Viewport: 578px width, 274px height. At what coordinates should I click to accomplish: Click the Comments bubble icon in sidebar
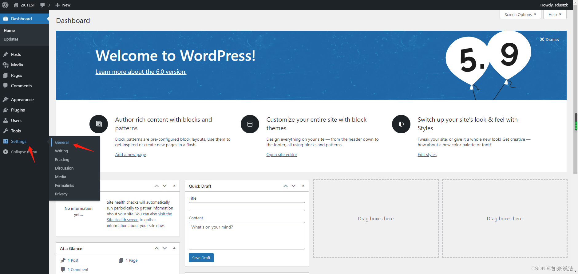click(6, 86)
